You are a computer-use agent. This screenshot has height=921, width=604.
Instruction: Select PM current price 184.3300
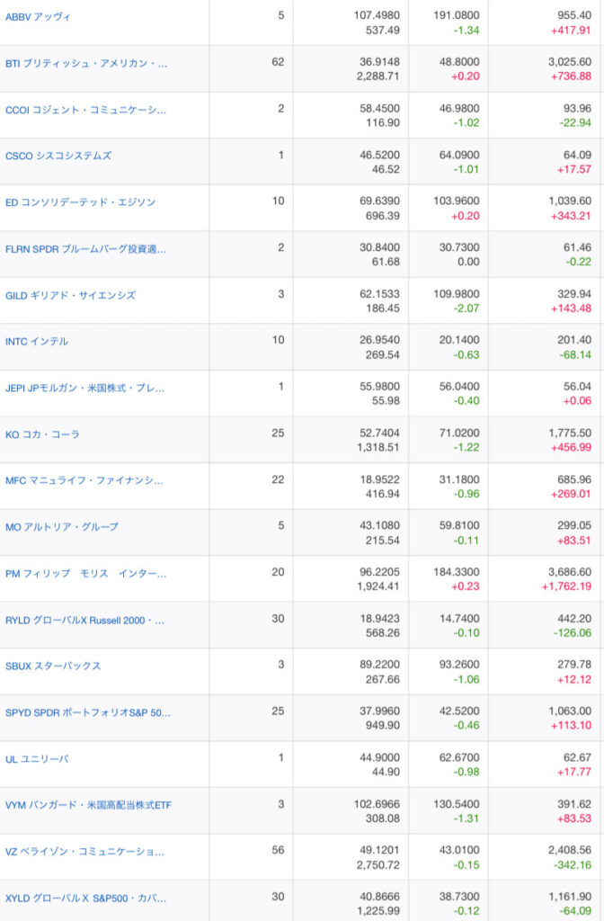[x=456, y=572]
